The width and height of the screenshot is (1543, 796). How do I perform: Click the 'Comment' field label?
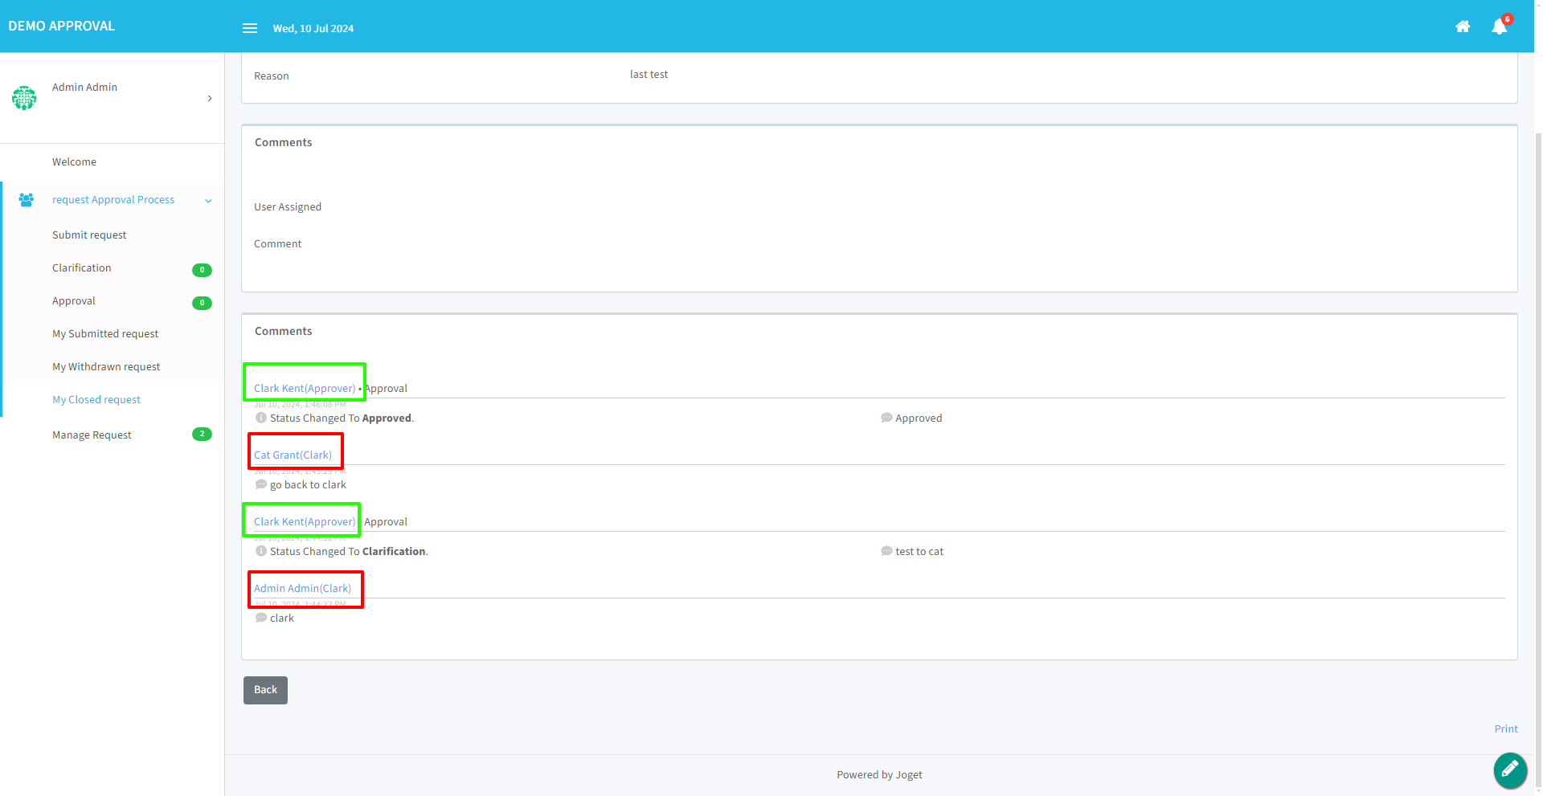(278, 244)
